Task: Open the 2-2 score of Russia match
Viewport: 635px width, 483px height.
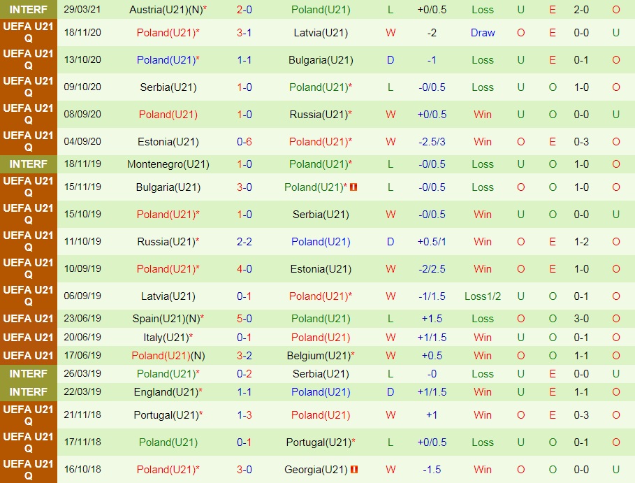Action: [244, 242]
